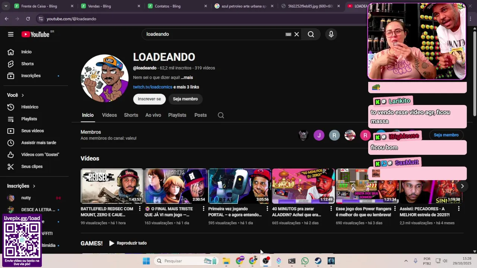Click Reproduzir tudo for GAMES!
This screenshot has height=268, width=477.
pos(128,243)
